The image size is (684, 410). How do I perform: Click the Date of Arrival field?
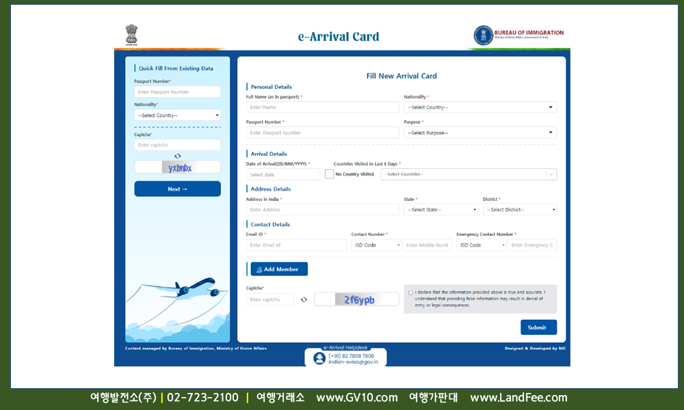tap(283, 174)
